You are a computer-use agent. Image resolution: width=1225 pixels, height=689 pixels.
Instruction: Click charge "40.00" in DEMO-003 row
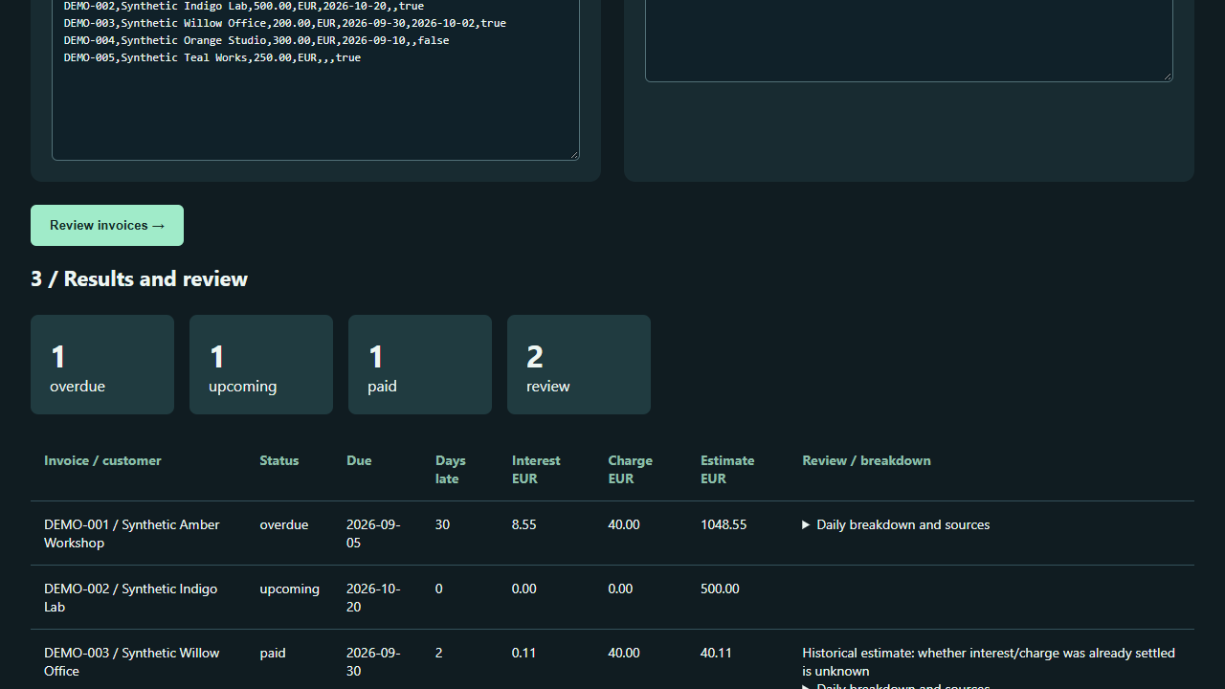624,653
